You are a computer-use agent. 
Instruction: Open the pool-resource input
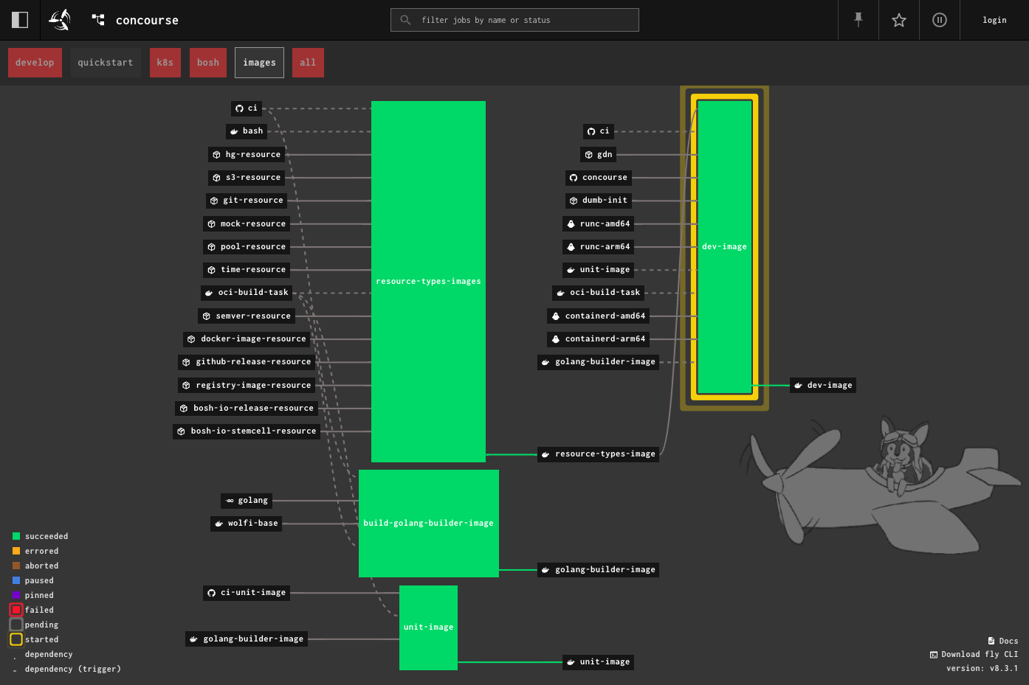pyautogui.click(x=246, y=247)
